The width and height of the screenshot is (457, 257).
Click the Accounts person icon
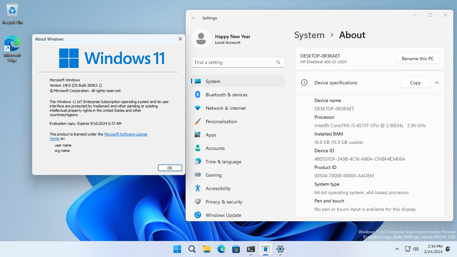(198, 148)
